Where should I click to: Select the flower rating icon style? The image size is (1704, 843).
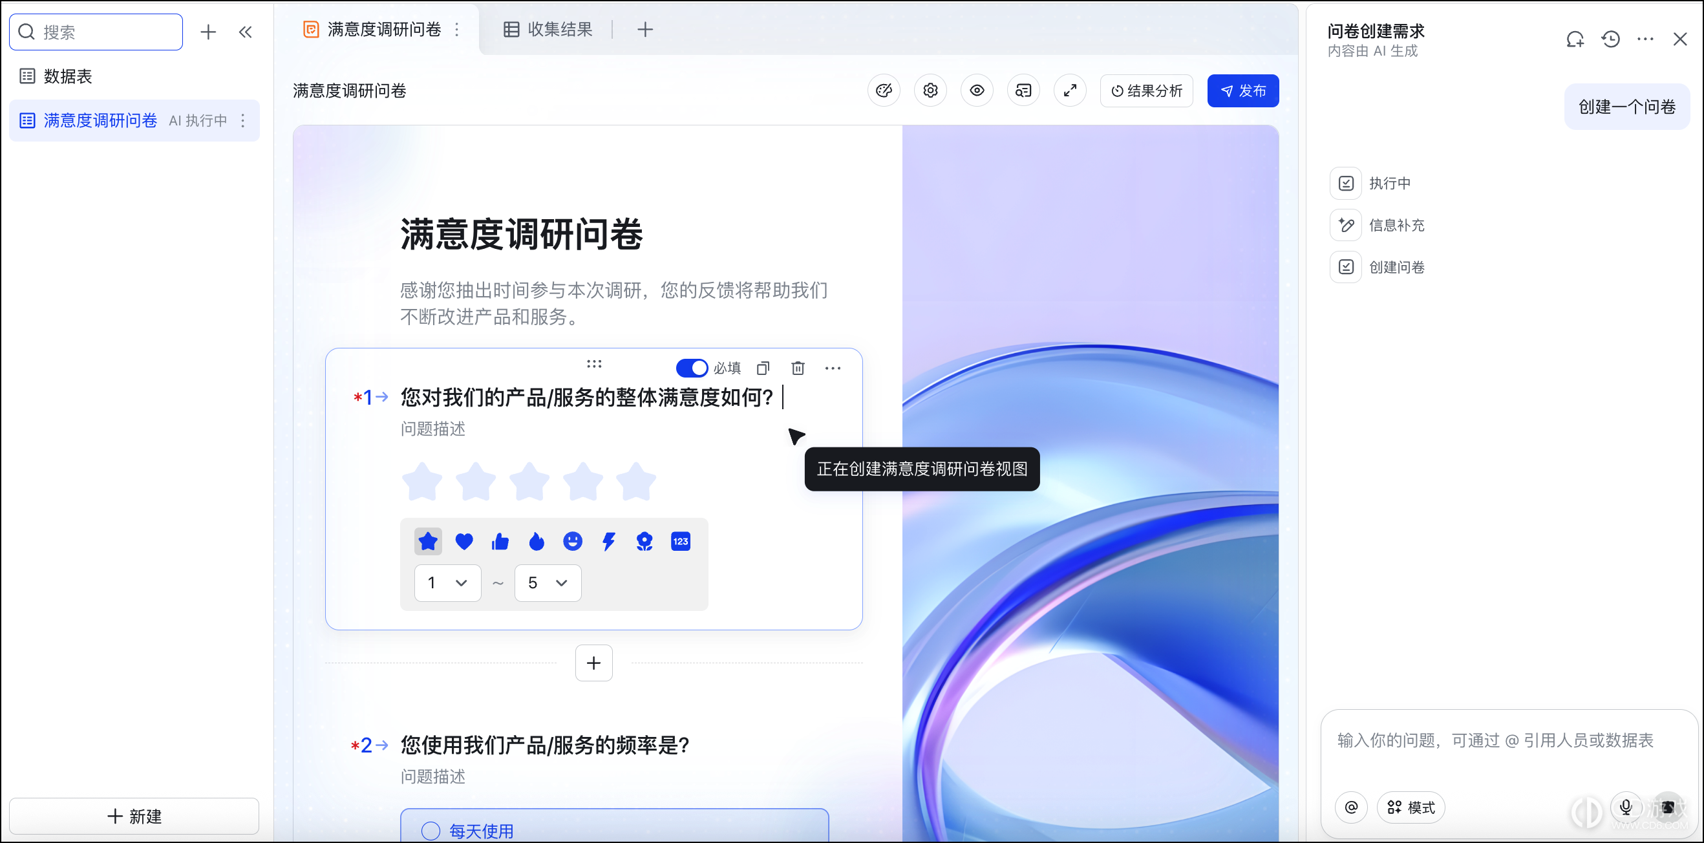tap(644, 541)
